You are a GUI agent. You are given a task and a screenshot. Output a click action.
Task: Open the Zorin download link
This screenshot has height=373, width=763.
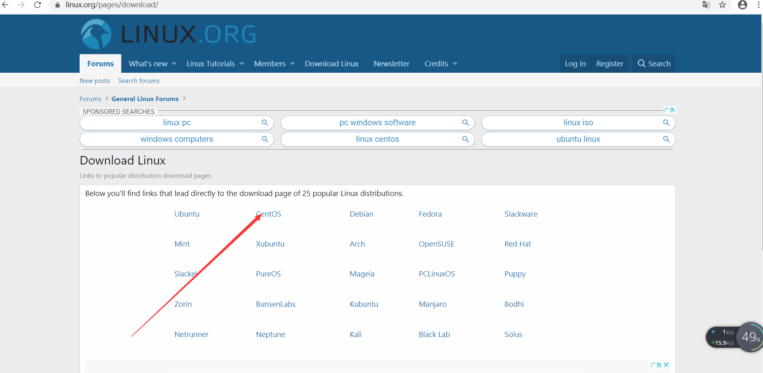[183, 304]
